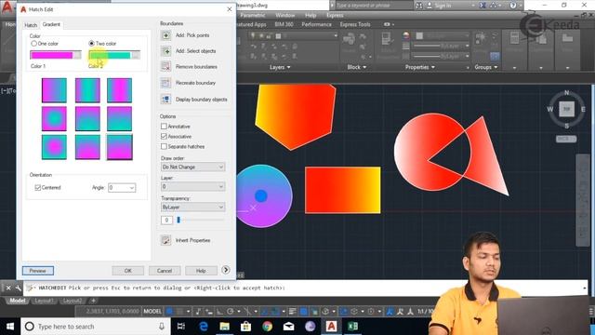Open Task View on the taskbar
595x335 pixels.
pyautogui.click(x=181, y=327)
